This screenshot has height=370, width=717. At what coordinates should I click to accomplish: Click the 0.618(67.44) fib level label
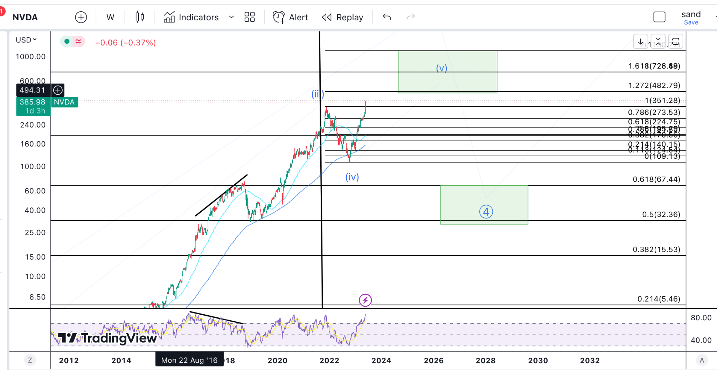click(656, 179)
